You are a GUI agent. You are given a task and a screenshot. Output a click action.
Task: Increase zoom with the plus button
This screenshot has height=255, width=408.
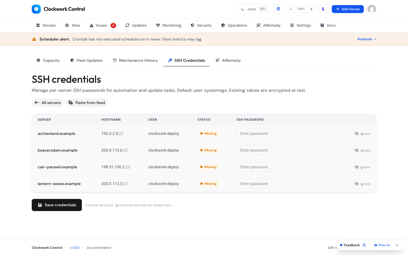click(x=311, y=9)
